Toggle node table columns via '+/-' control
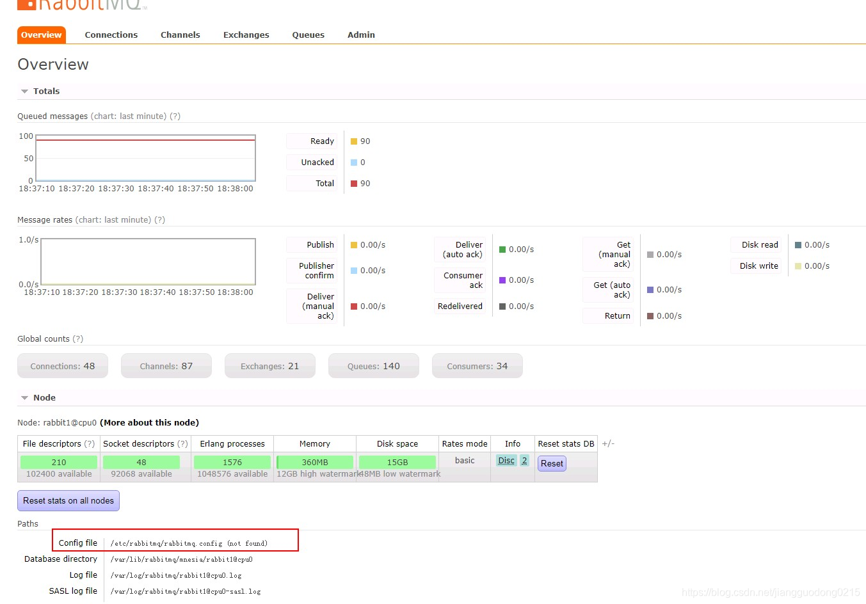866x604 pixels. (607, 443)
